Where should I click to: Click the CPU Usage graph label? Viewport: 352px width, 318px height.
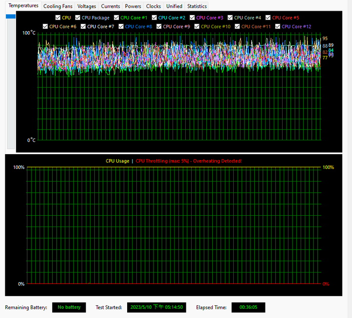pyautogui.click(x=117, y=161)
